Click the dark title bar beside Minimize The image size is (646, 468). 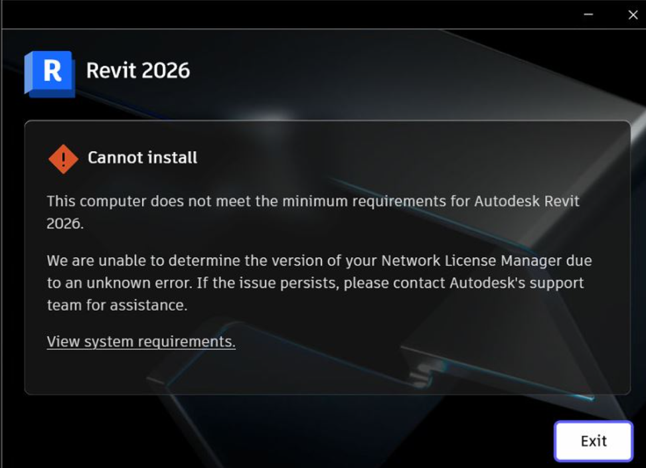[x=288, y=15]
